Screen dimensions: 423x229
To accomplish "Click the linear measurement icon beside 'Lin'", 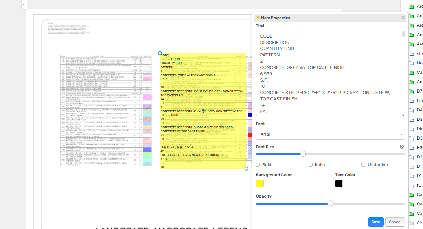I will point(412,101).
